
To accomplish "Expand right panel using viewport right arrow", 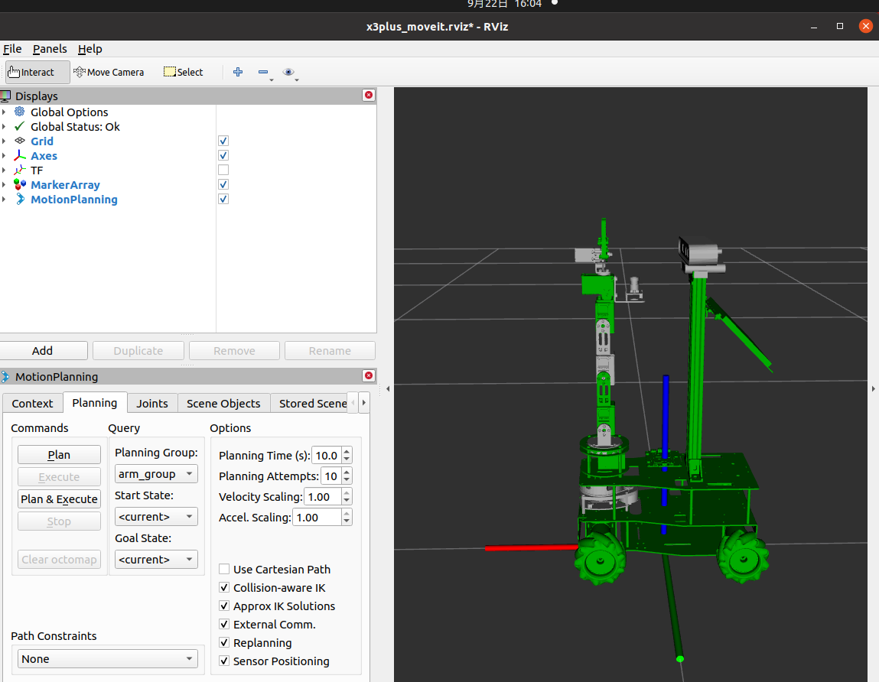I will [x=874, y=388].
